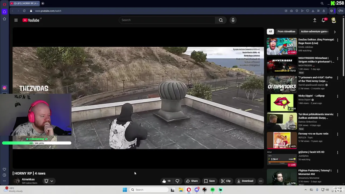Viewport: 345px width, 194px height.
Task: Create a Clip of the video
Action: (x=226, y=181)
